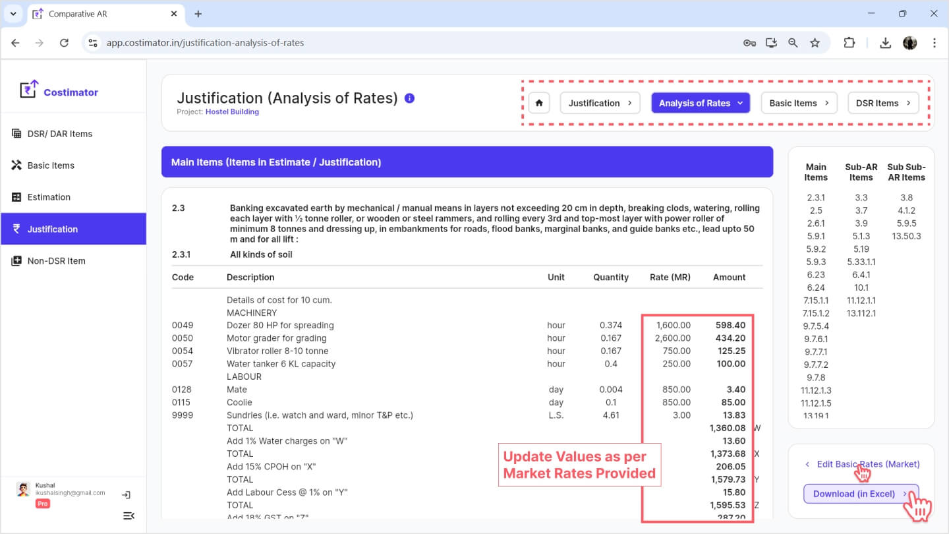This screenshot has width=949, height=534.
Task: Go back with browser back arrow
Action: [15, 43]
